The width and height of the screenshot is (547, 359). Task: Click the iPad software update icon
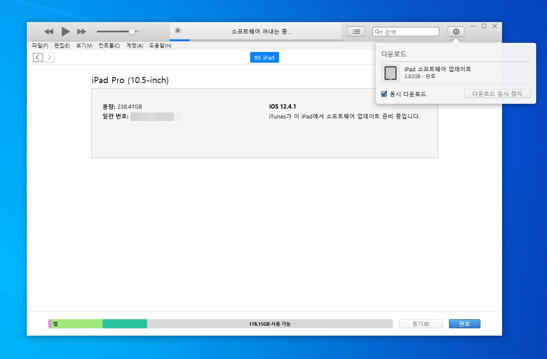point(391,73)
